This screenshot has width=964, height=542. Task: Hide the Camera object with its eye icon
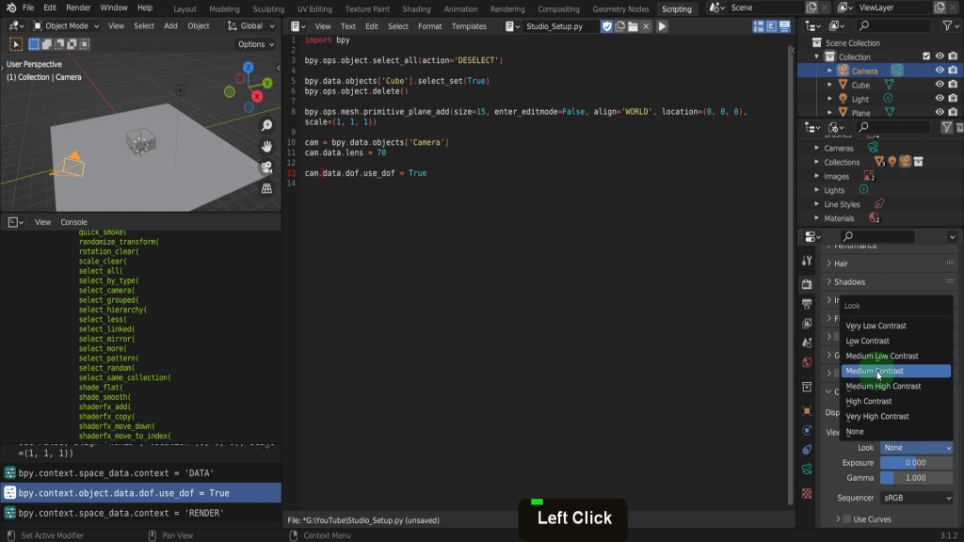tap(939, 71)
